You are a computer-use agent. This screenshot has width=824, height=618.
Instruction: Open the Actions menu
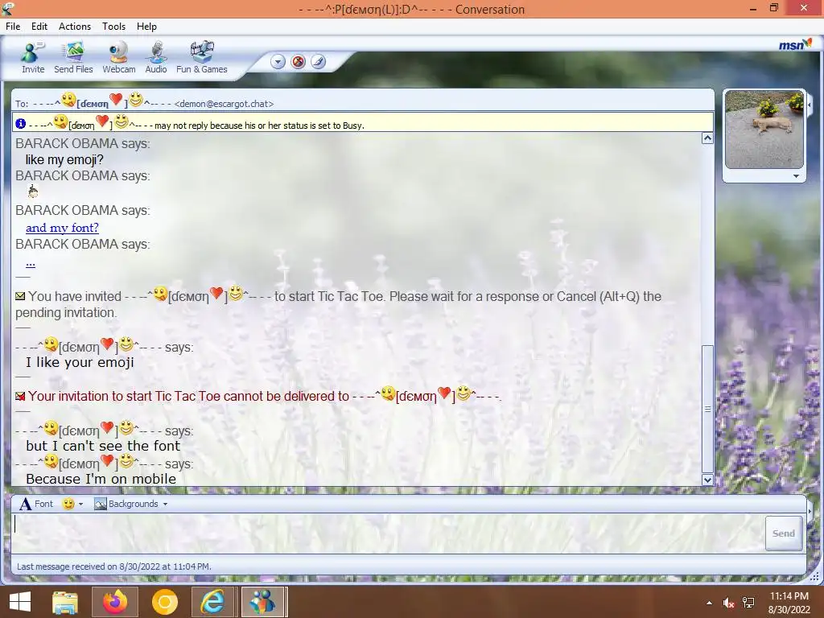[x=75, y=27]
